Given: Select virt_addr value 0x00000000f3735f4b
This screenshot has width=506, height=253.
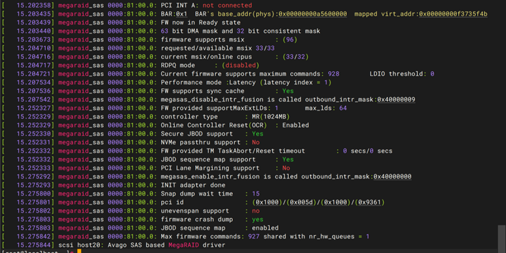Looking at the screenshot, I should pos(453,14).
